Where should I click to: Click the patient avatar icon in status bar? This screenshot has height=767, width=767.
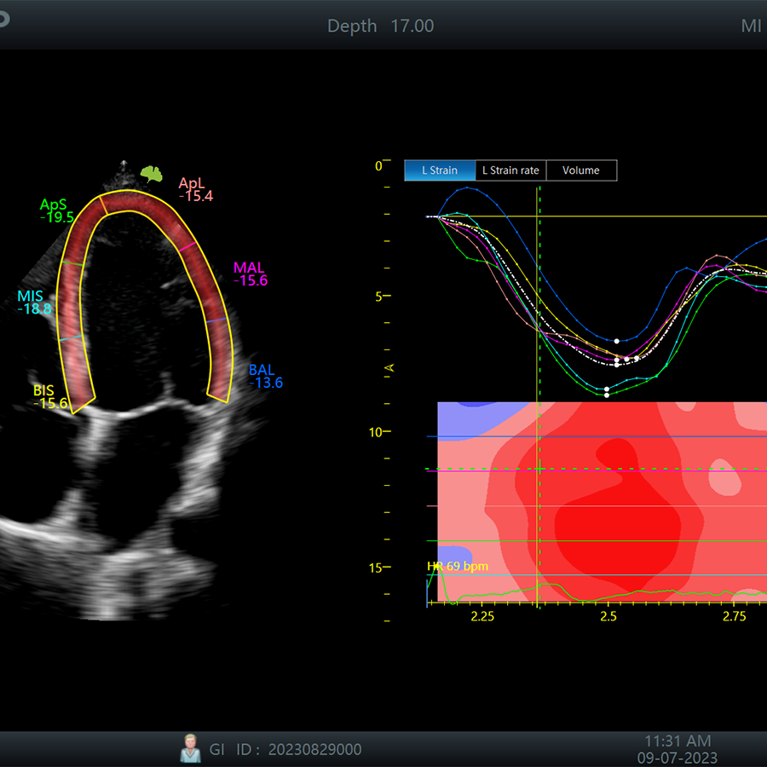pyautogui.click(x=190, y=748)
